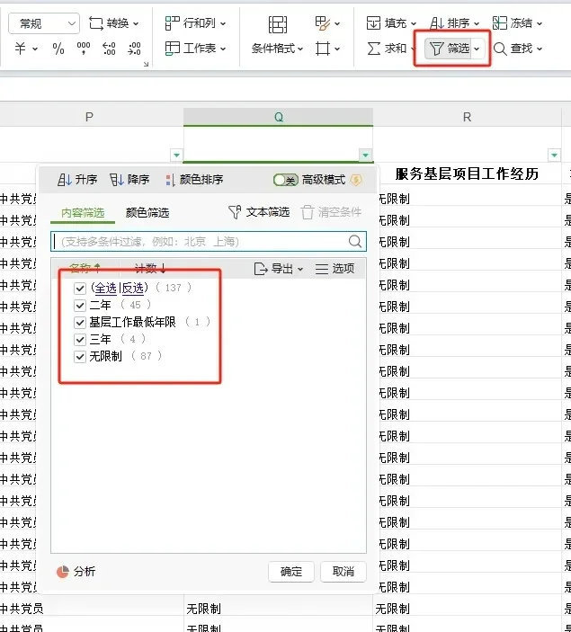The height and width of the screenshot is (632, 571).
Task: Uncheck the 基层工作最低年限 checkbox
Action: [80, 323]
